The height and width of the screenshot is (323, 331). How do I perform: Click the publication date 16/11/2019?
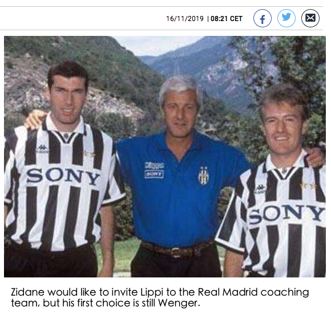click(x=185, y=19)
